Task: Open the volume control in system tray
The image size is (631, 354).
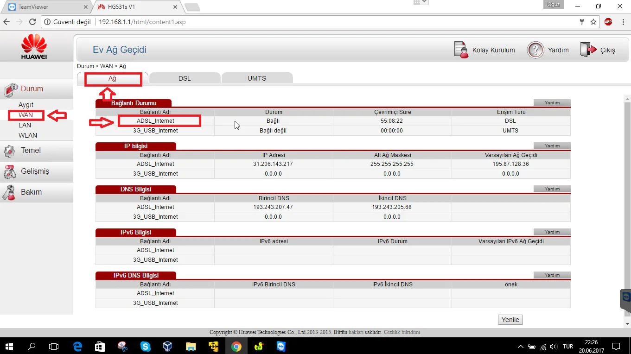Action: 554,347
